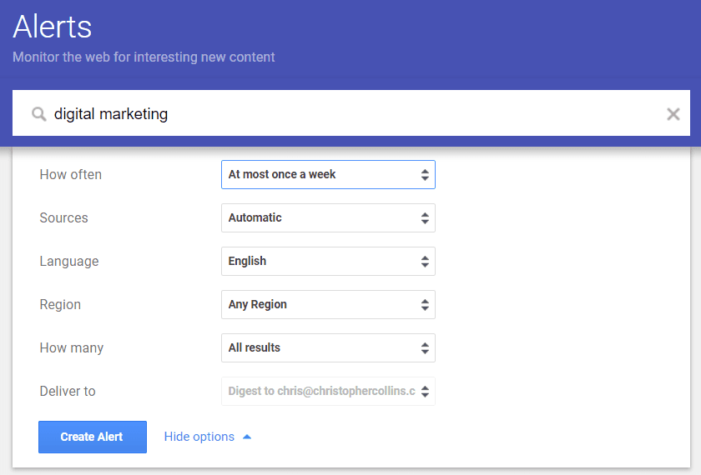Image resolution: width=701 pixels, height=475 pixels.
Task: Expand the Sources dropdown set to Automatic
Action: tap(328, 218)
